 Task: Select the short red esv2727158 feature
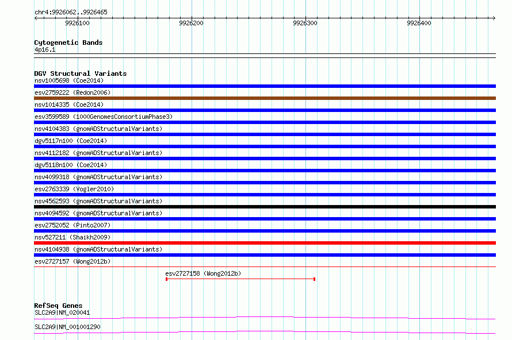click(x=240, y=279)
